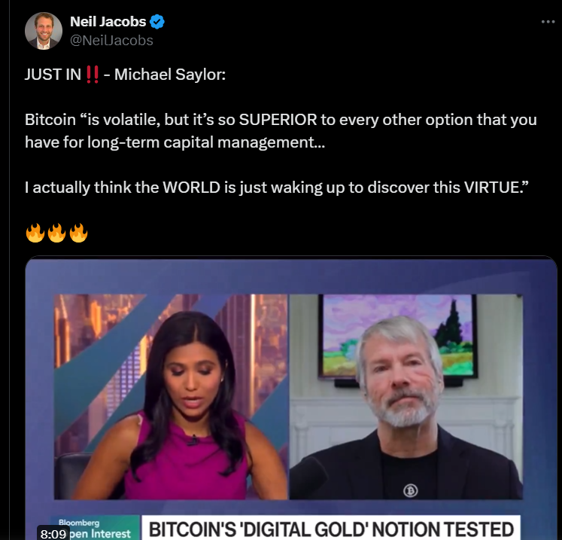Screen dimensions: 562x540
Task: Open the more options ellipsis menu
Action: click(x=548, y=22)
